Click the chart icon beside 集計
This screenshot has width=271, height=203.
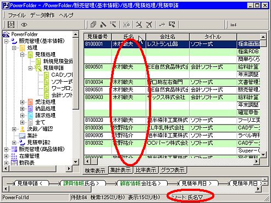[x=23, y=136]
